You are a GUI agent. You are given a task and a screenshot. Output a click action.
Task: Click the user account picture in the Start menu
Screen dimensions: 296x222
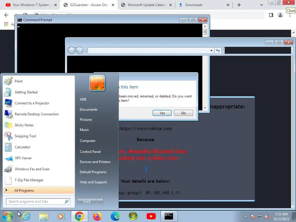point(97,83)
